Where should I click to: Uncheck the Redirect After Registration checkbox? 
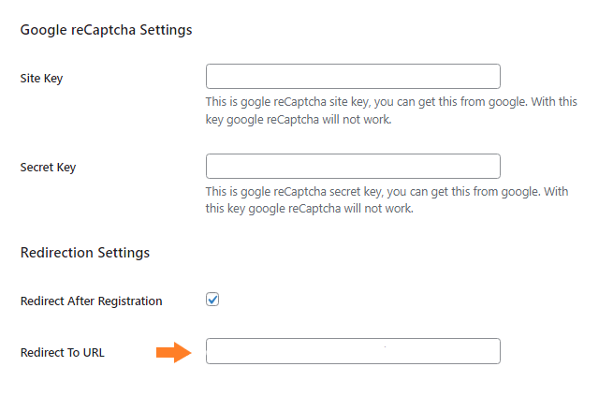212,300
